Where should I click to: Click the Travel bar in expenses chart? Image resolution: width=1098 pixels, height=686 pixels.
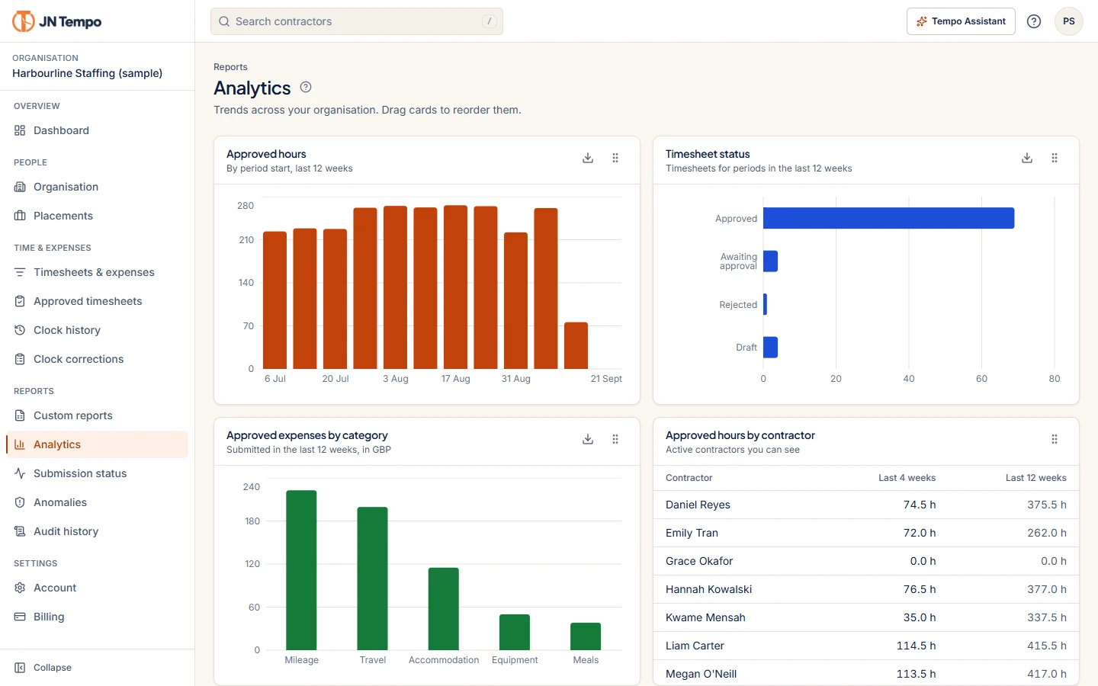click(x=372, y=579)
